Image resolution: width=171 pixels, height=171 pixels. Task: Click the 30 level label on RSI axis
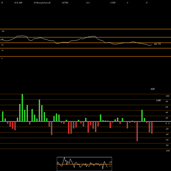[x=2, y=50]
